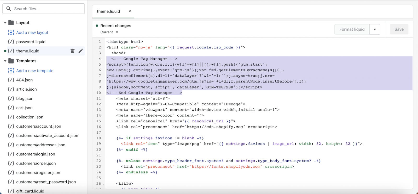Focus the Search files input
Screen dimensions: 418x194
[x=44, y=9]
